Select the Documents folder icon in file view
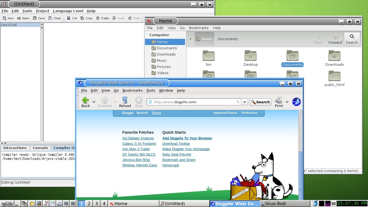 (293, 56)
